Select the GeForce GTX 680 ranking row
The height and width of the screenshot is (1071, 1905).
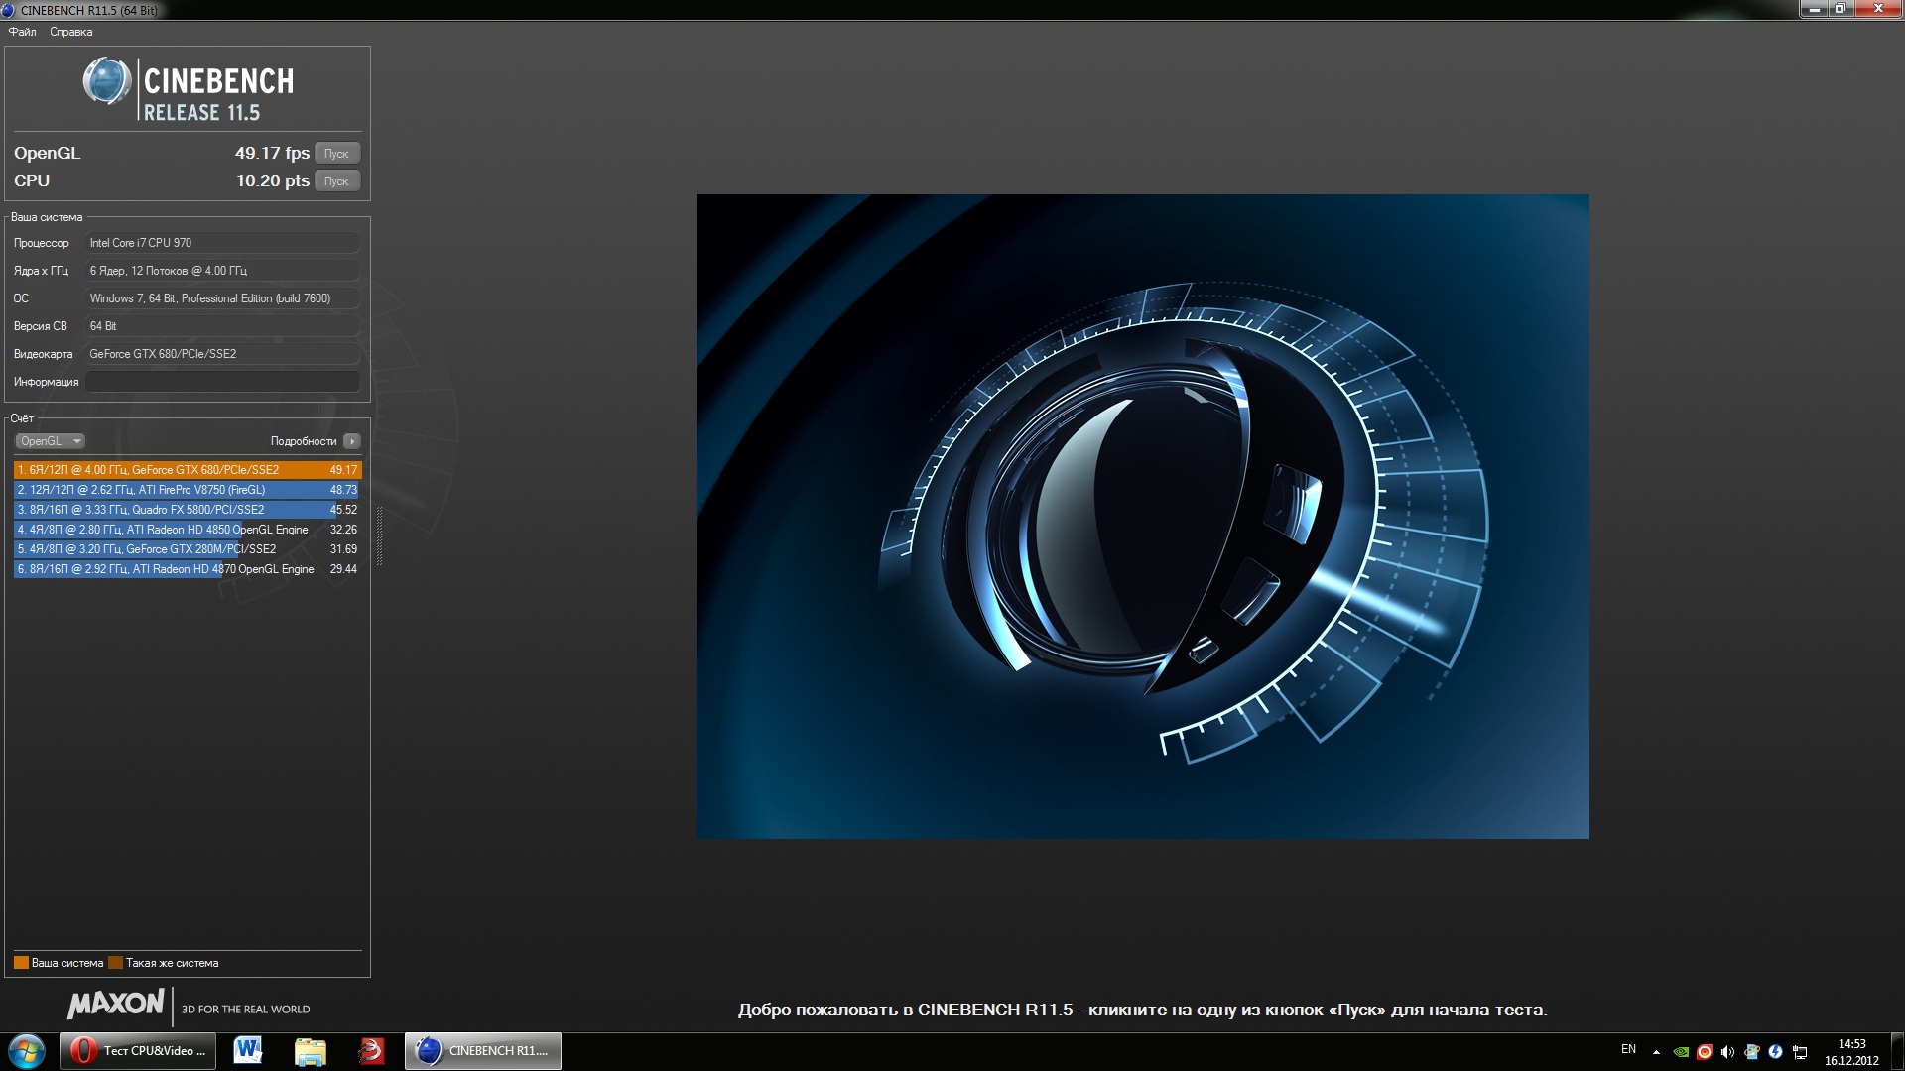tap(188, 470)
